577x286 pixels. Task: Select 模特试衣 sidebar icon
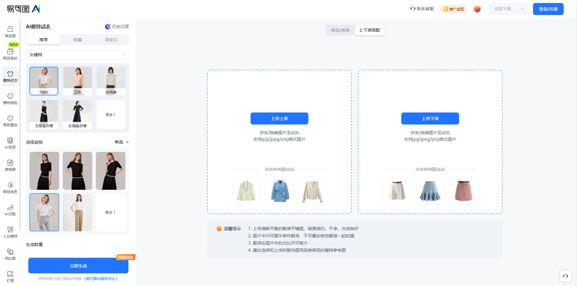click(x=10, y=76)
